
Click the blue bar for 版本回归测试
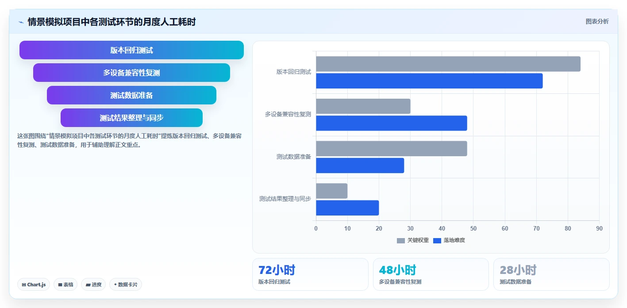click(429, 81)
